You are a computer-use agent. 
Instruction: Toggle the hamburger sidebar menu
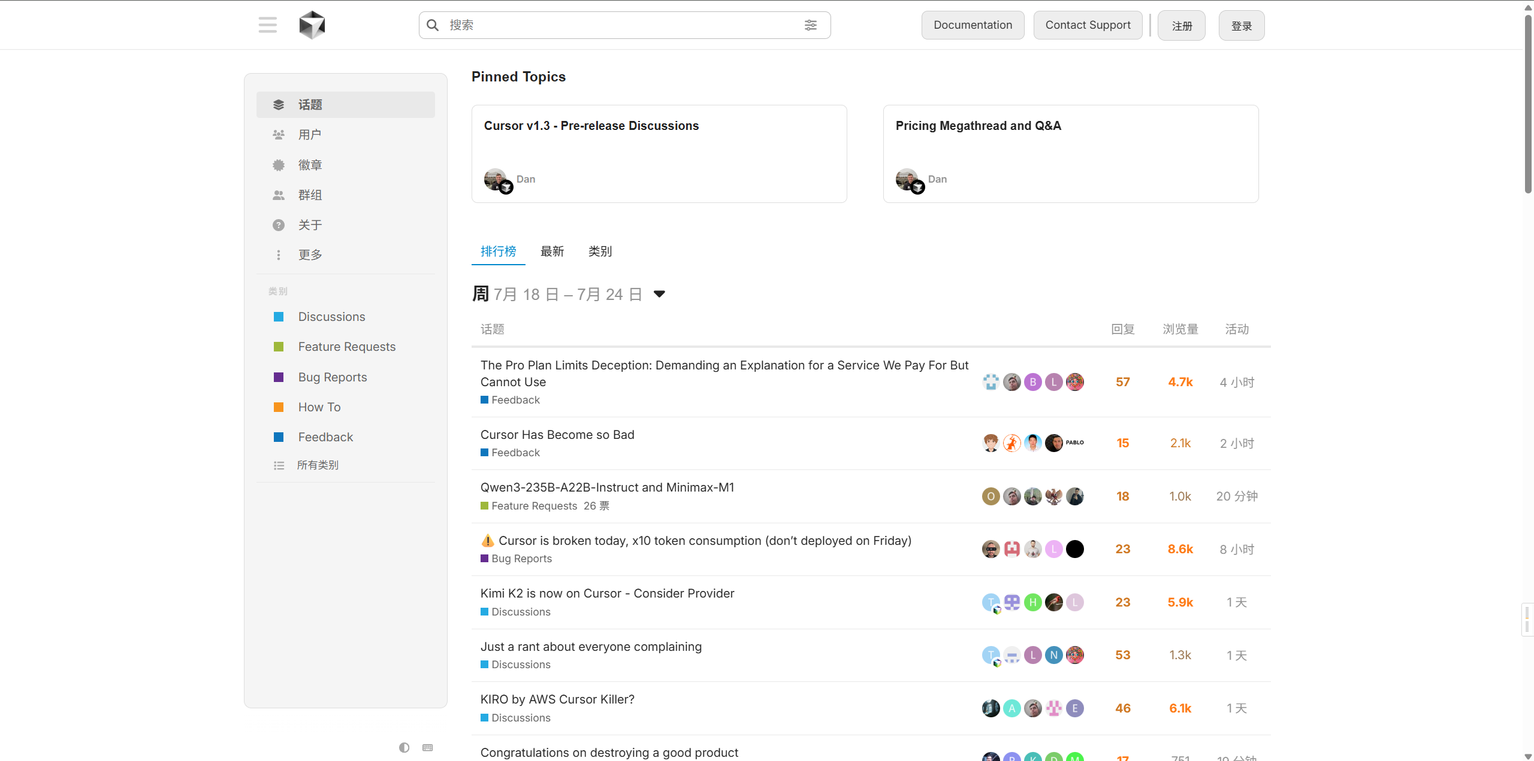click(x=268, y=25)
